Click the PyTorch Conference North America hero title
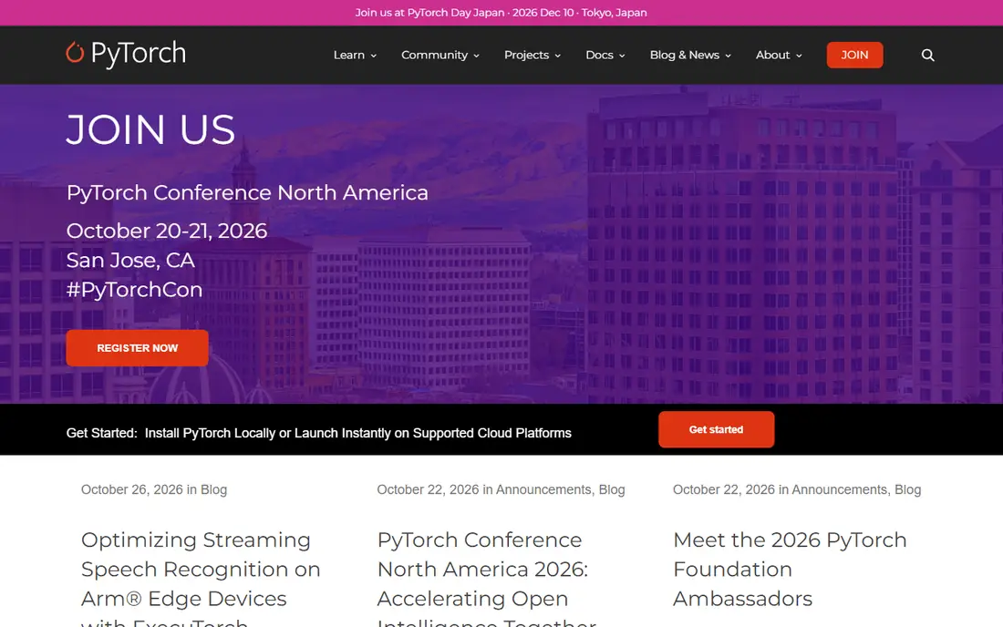Screen dimensions: 1003x627 [247, 192]
